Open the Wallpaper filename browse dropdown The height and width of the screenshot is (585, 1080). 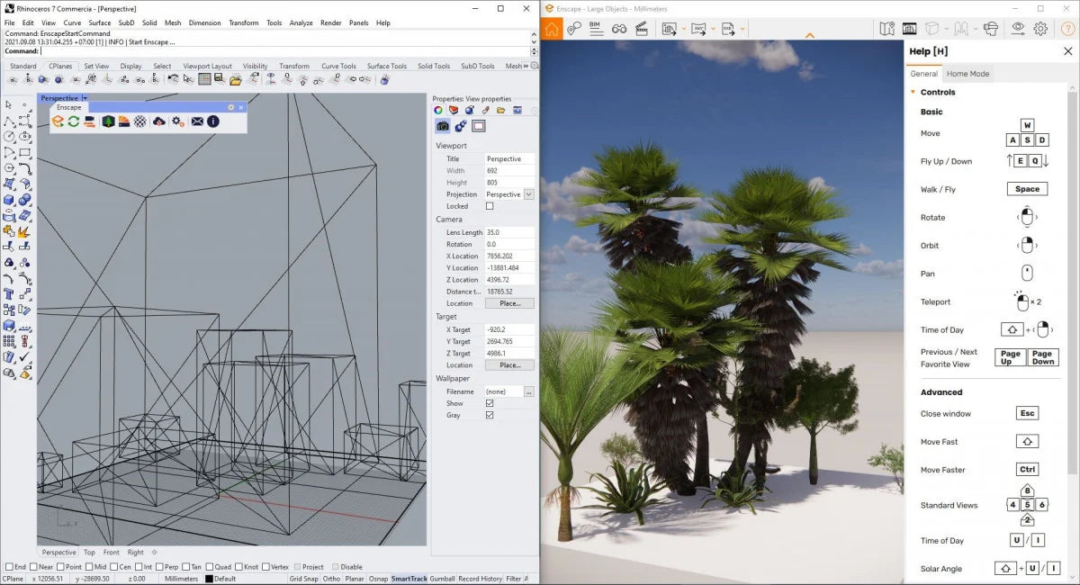[x=529, y=391]
